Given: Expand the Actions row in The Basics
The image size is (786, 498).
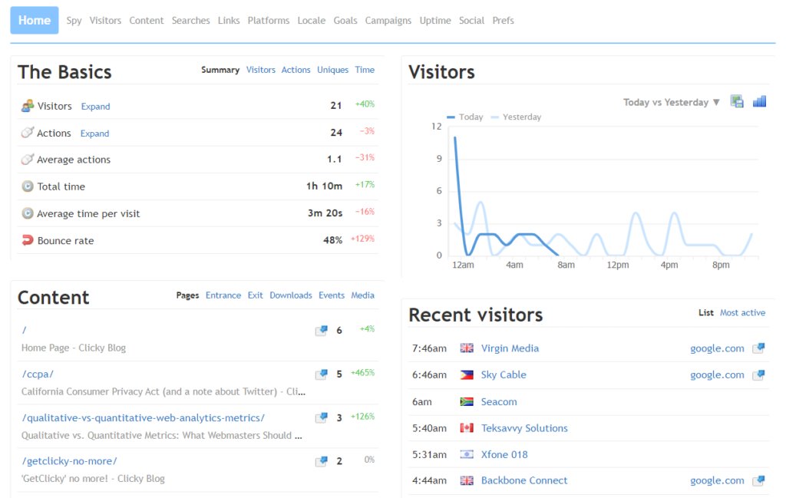Looking at the screenshot, I should 94,134.
